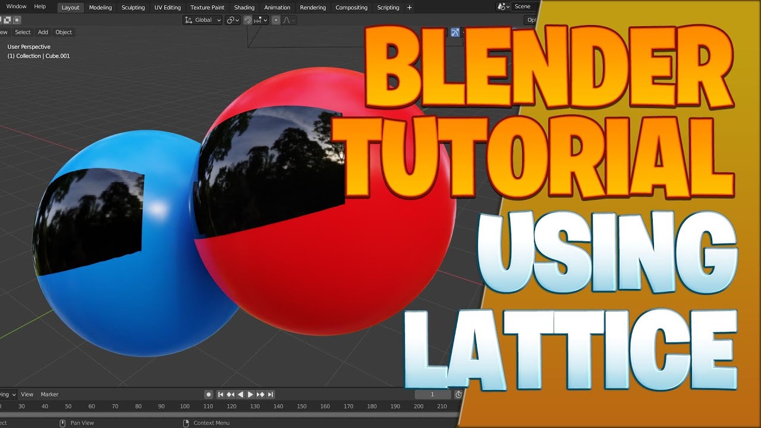Jump to previous keyframe
The width and height of the screenshot is (761, 428).
[231, 394]
